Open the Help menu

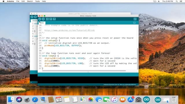[x=44, y=1]
